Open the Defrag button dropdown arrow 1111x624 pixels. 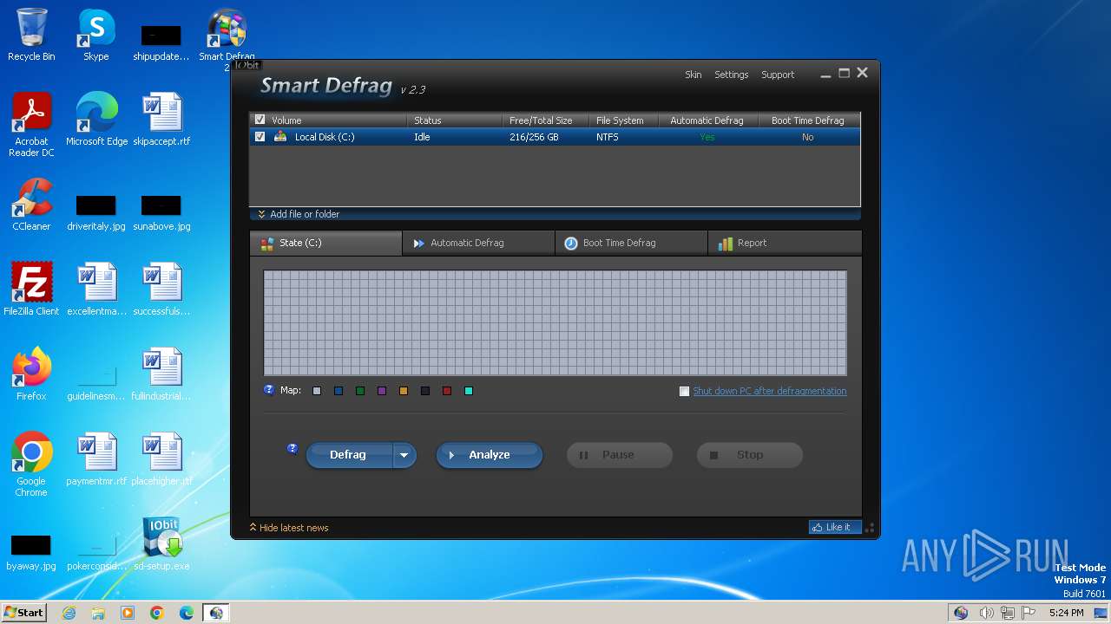[404, 455]
